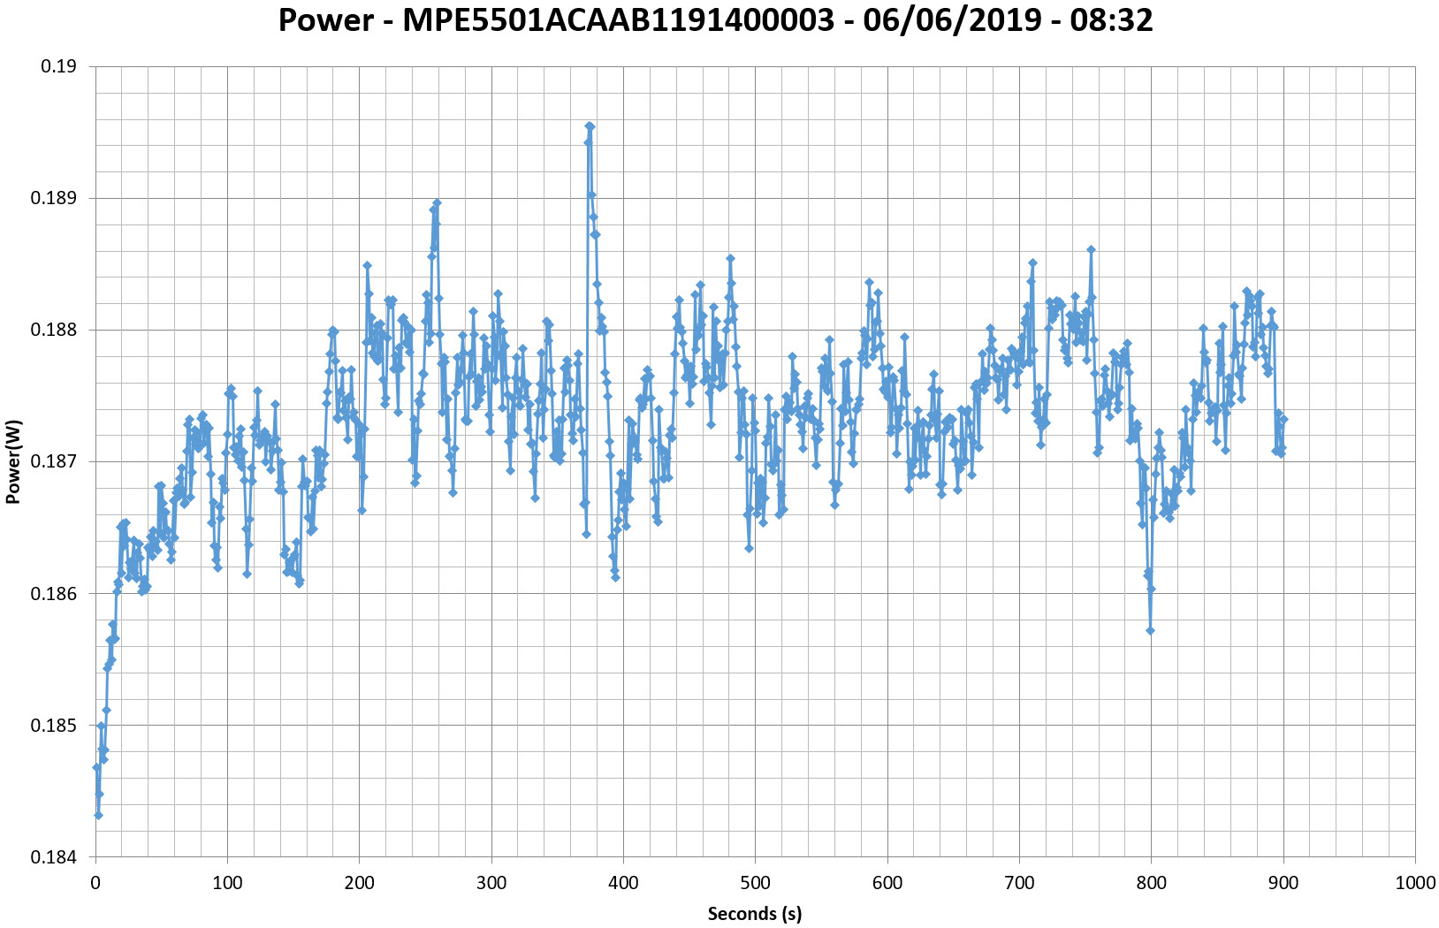Click the 700 x-axis tick label
The width and height of the screenshot is (1439, 928).
click(x=1019, y=882)
